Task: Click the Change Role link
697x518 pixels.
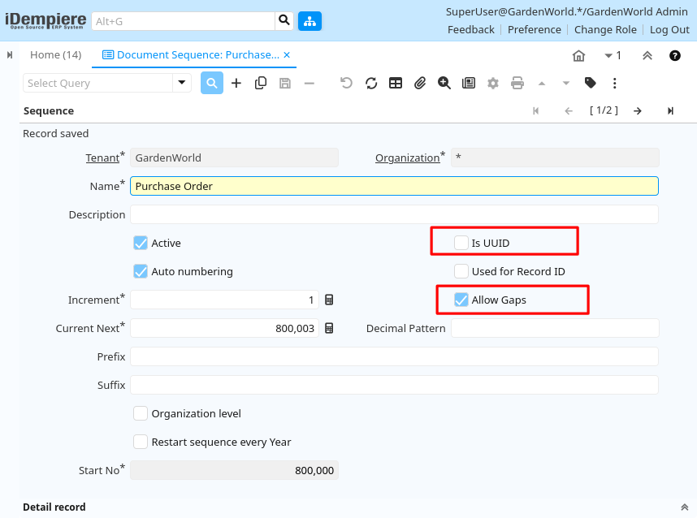Action: click(605, 29)
